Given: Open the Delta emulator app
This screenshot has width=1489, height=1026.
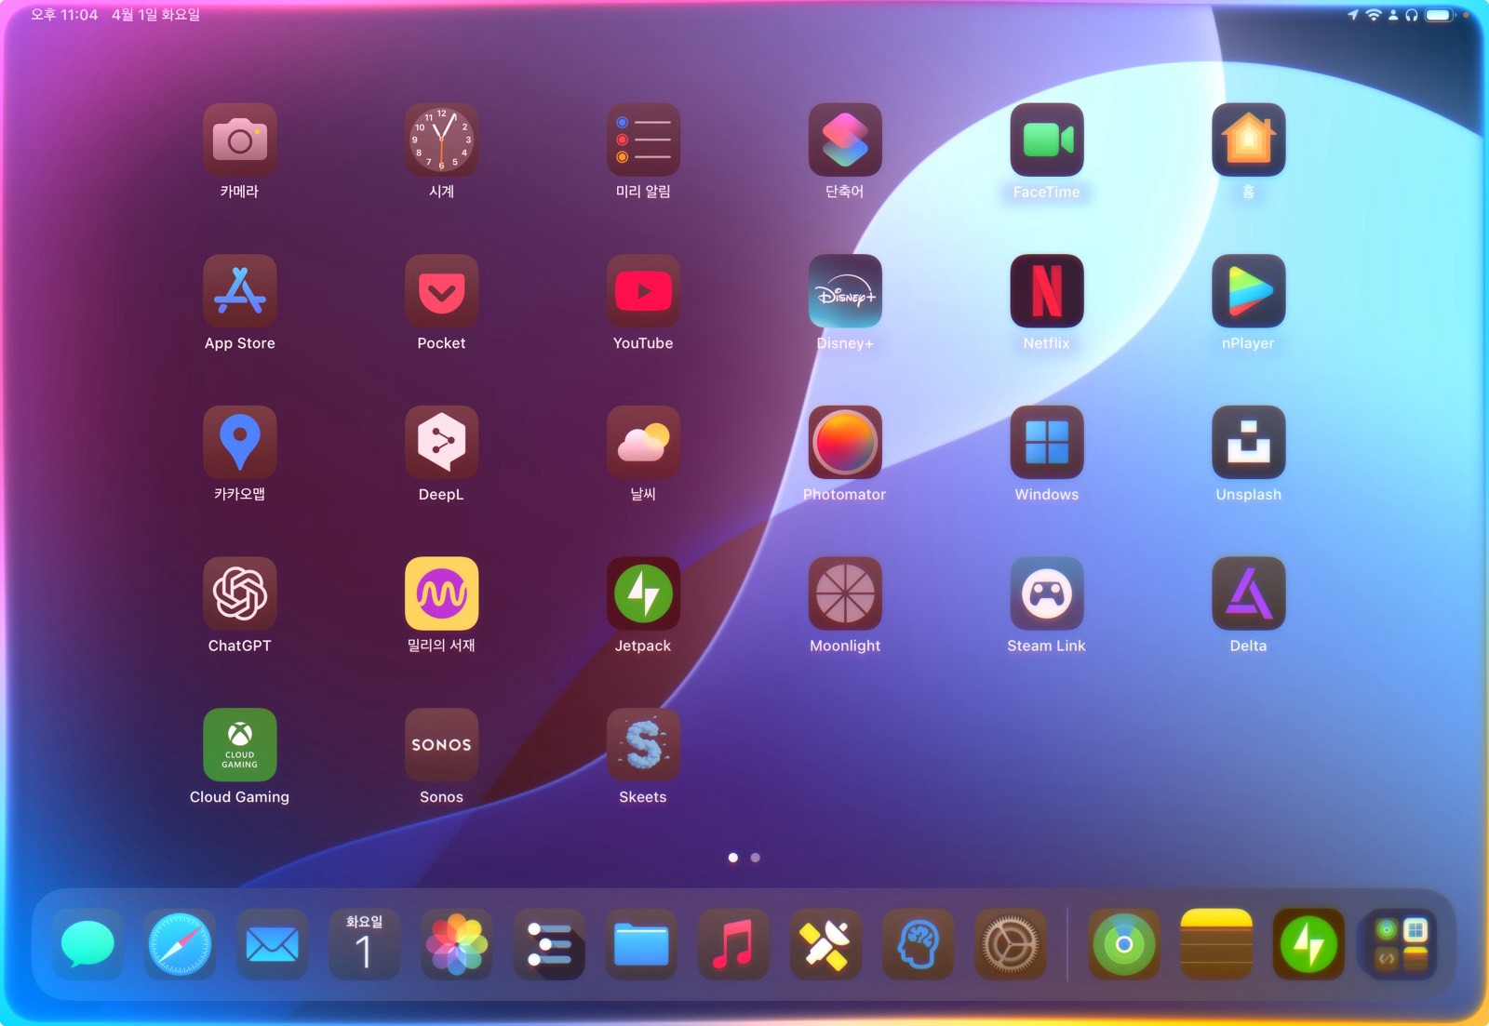Looking at the screenshot, I should pyautogui.click(x=1249, y=593).
